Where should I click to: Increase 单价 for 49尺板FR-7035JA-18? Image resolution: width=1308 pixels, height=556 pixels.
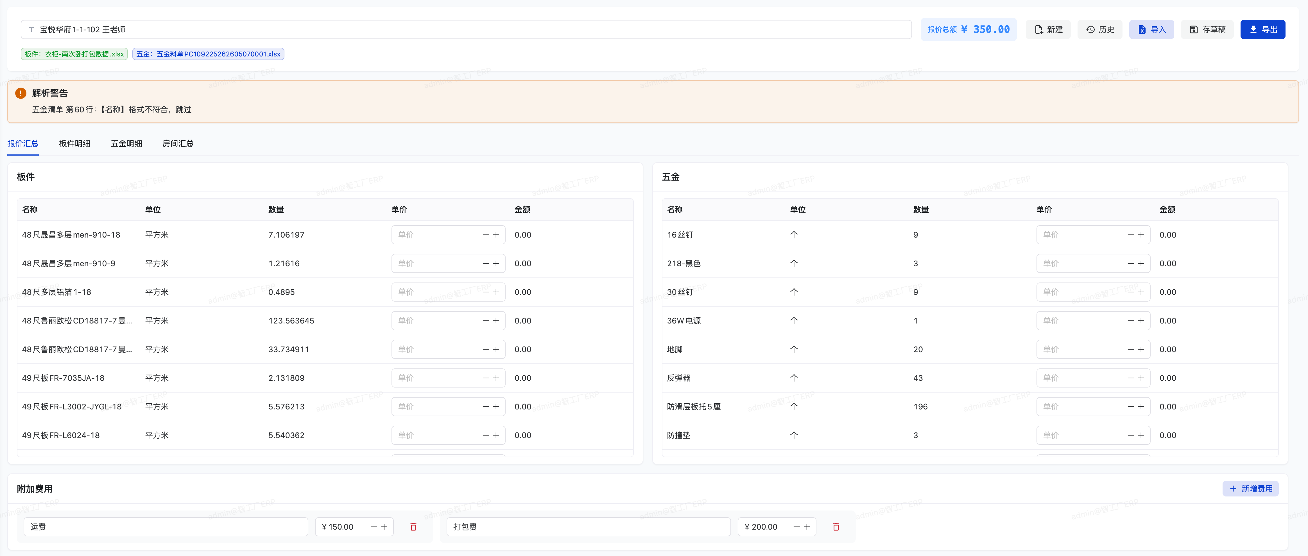[496, 378]
